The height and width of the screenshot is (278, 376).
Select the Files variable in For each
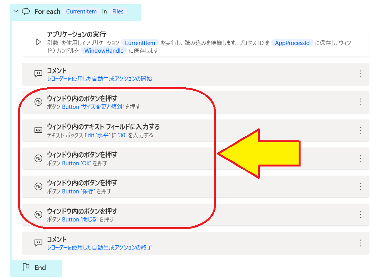click(x=118, y=12)
